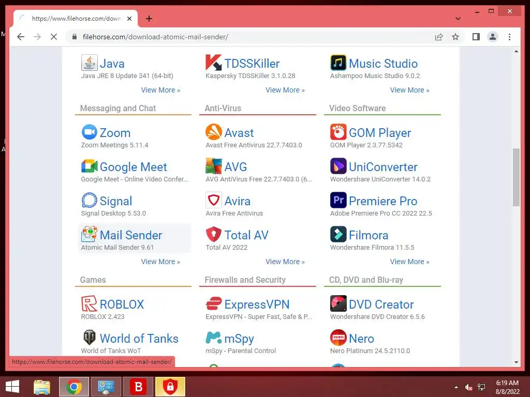Image resolution: width=530 pixels, height=397 pixels.
Task: Click the World of Tanks icon
Action: (x=89, y=338)
